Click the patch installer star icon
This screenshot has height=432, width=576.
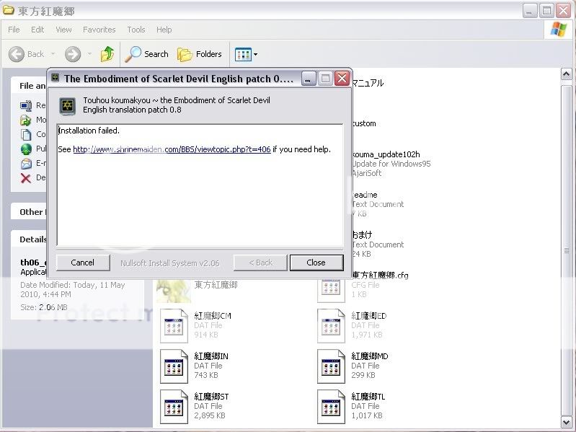[68, 106]
